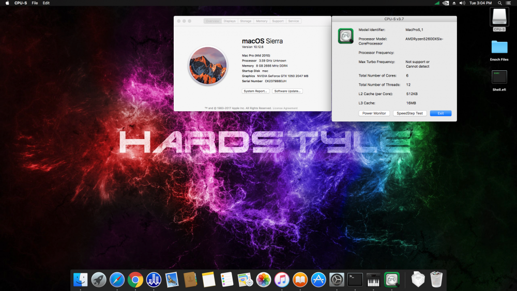Switch to the Storage tab

(x=246, y=21)
